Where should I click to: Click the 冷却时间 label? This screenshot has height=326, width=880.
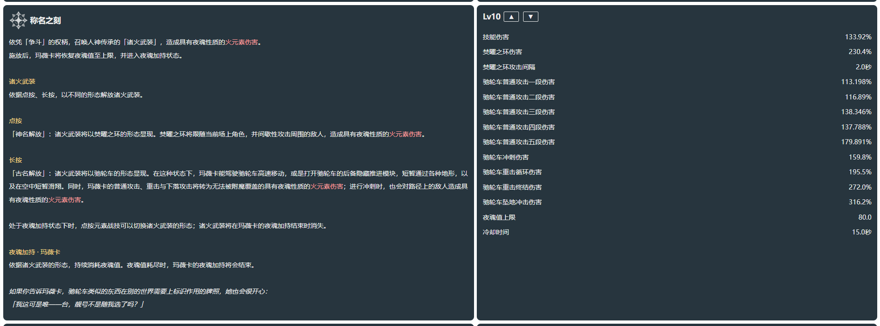point(496,232)
